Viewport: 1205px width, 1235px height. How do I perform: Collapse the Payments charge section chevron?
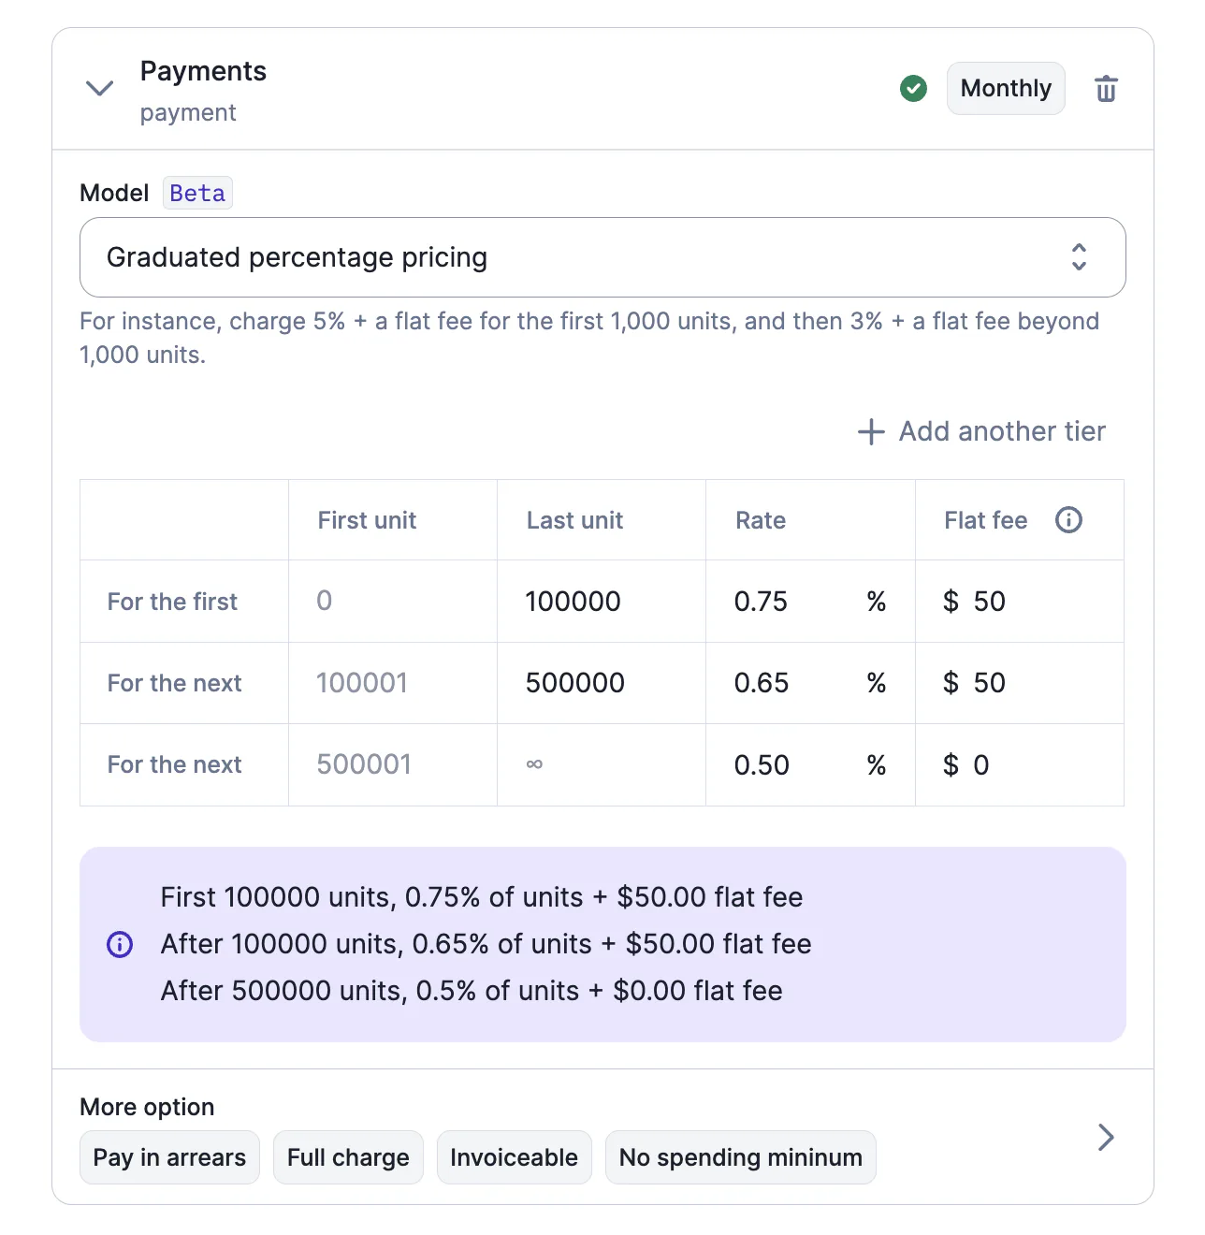pos(99,89)
